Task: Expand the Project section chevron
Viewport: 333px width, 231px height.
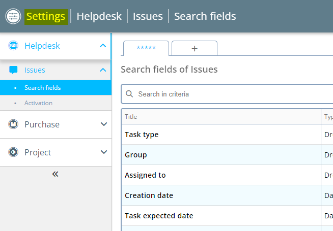Action: [x=103, y=152]
